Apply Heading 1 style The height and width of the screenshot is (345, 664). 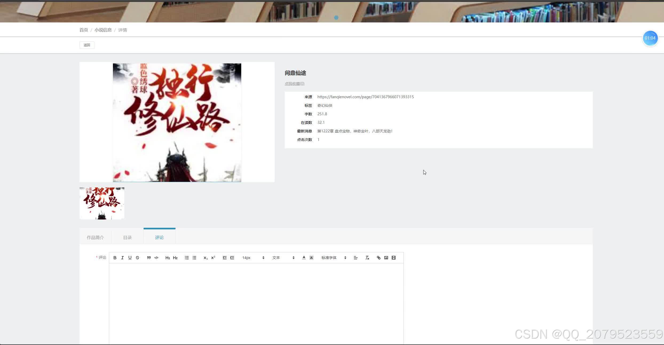click(x=168, y=258)
